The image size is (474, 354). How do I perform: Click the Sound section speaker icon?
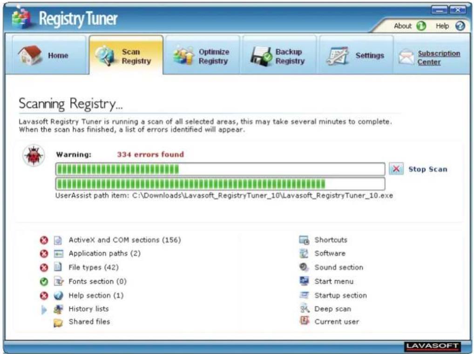coord(304,267)
